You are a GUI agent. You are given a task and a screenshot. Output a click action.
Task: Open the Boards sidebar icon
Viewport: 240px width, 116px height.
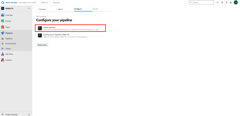point(3,21)
